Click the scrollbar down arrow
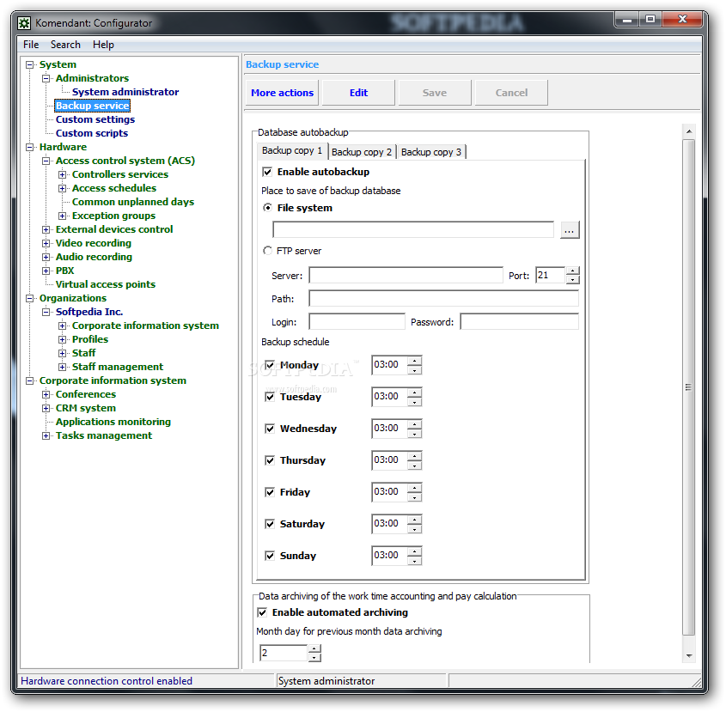This screenshot has width=726, height=712. [689, 655]
